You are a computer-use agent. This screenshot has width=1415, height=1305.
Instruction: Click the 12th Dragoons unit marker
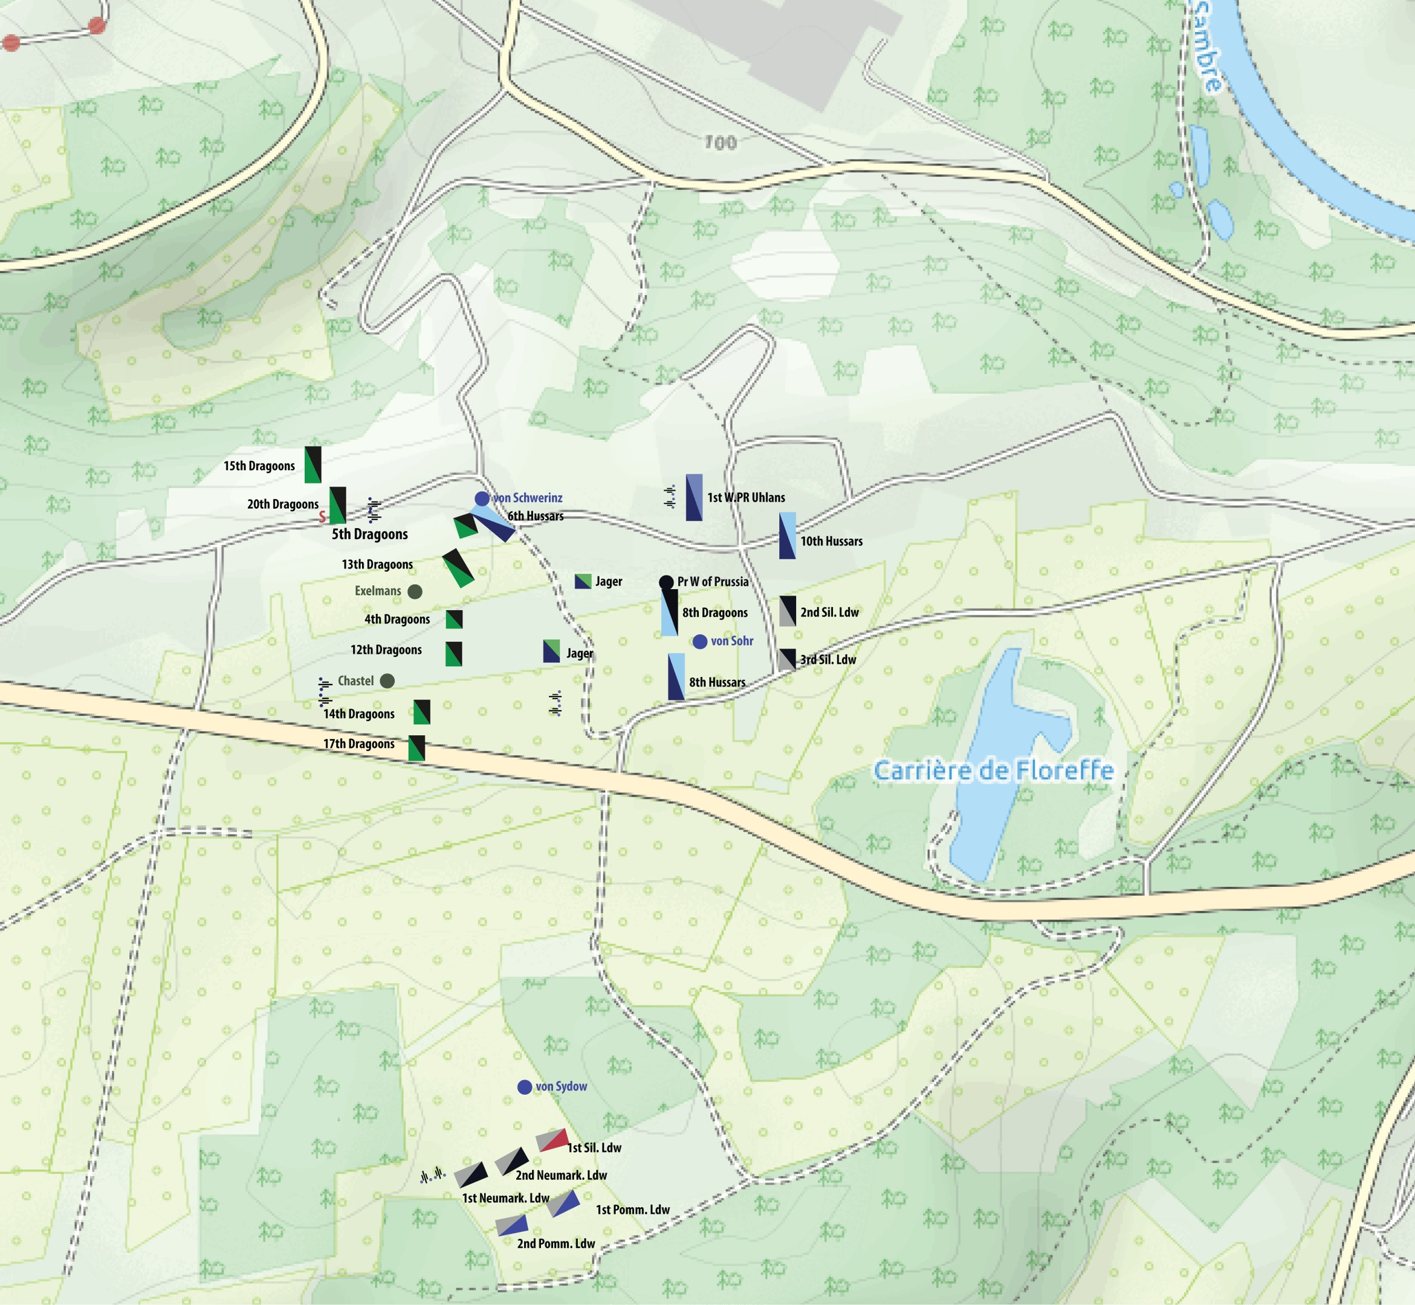[453, 654]
